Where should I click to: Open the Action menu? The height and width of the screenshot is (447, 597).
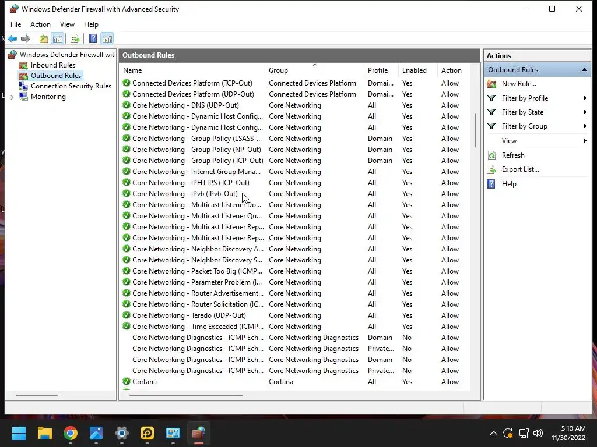tap(40, 24)
